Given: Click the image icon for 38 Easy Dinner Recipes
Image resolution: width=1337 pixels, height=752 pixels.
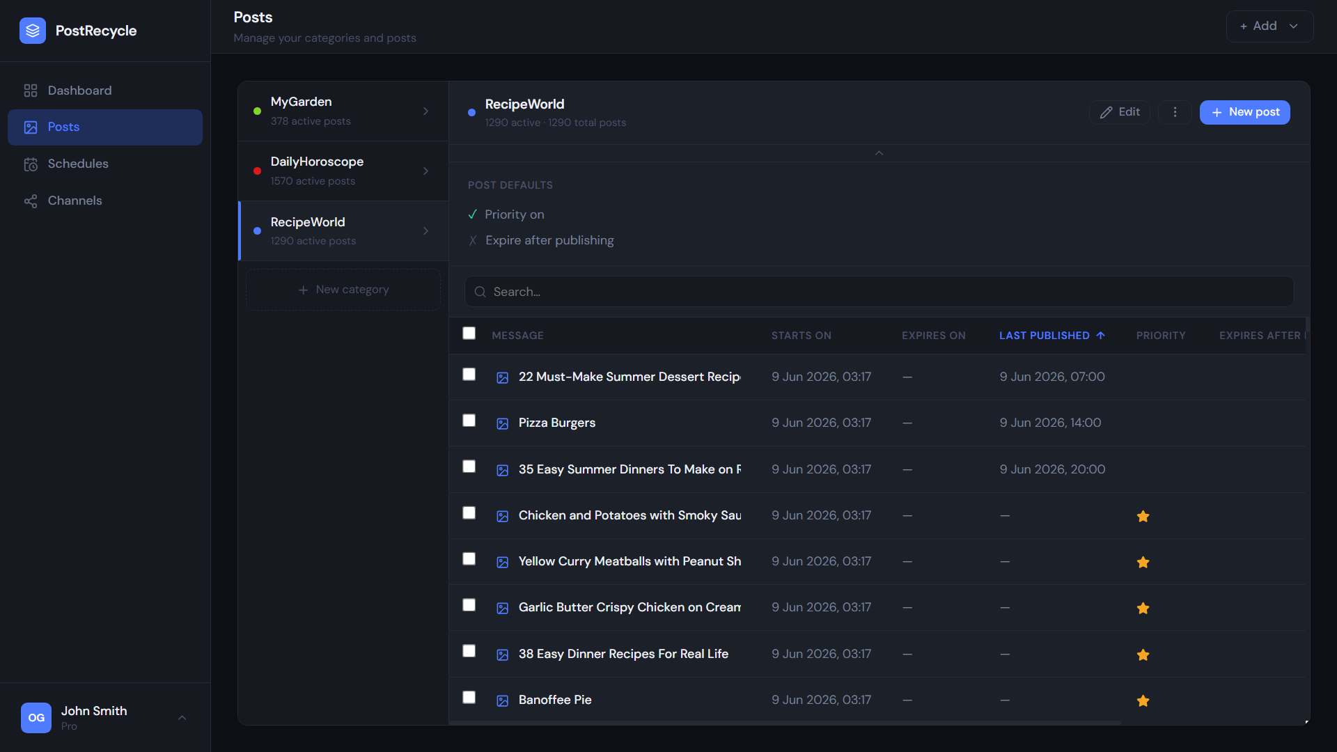Looking at the screenshot, I should coord(502,655).
